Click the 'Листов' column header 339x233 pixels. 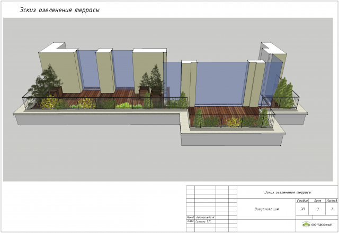coord(332,201)
